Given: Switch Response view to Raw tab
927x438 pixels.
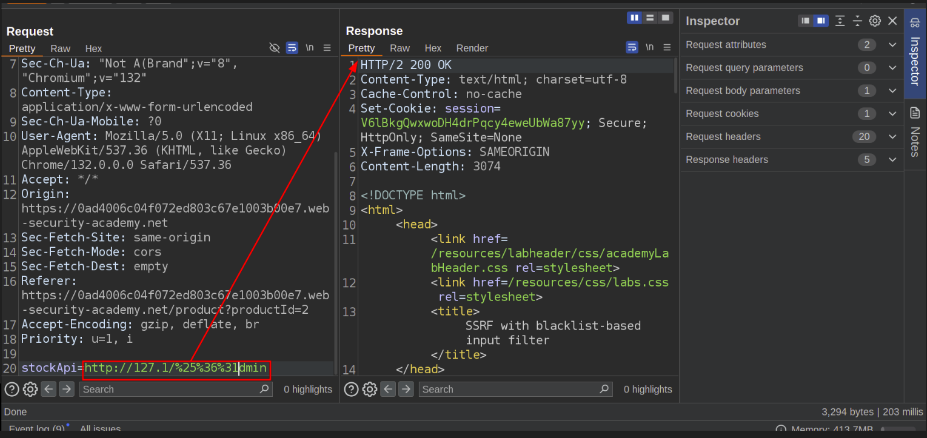Looking at the screenshot, I should tap(400, 48).
